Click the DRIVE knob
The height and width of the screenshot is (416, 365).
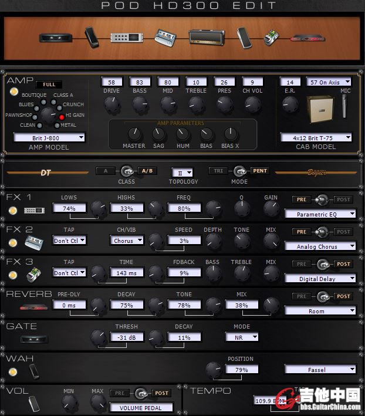(112, 105)
